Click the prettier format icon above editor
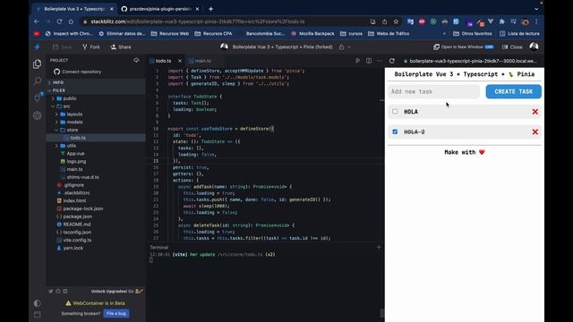 point(357,61)
